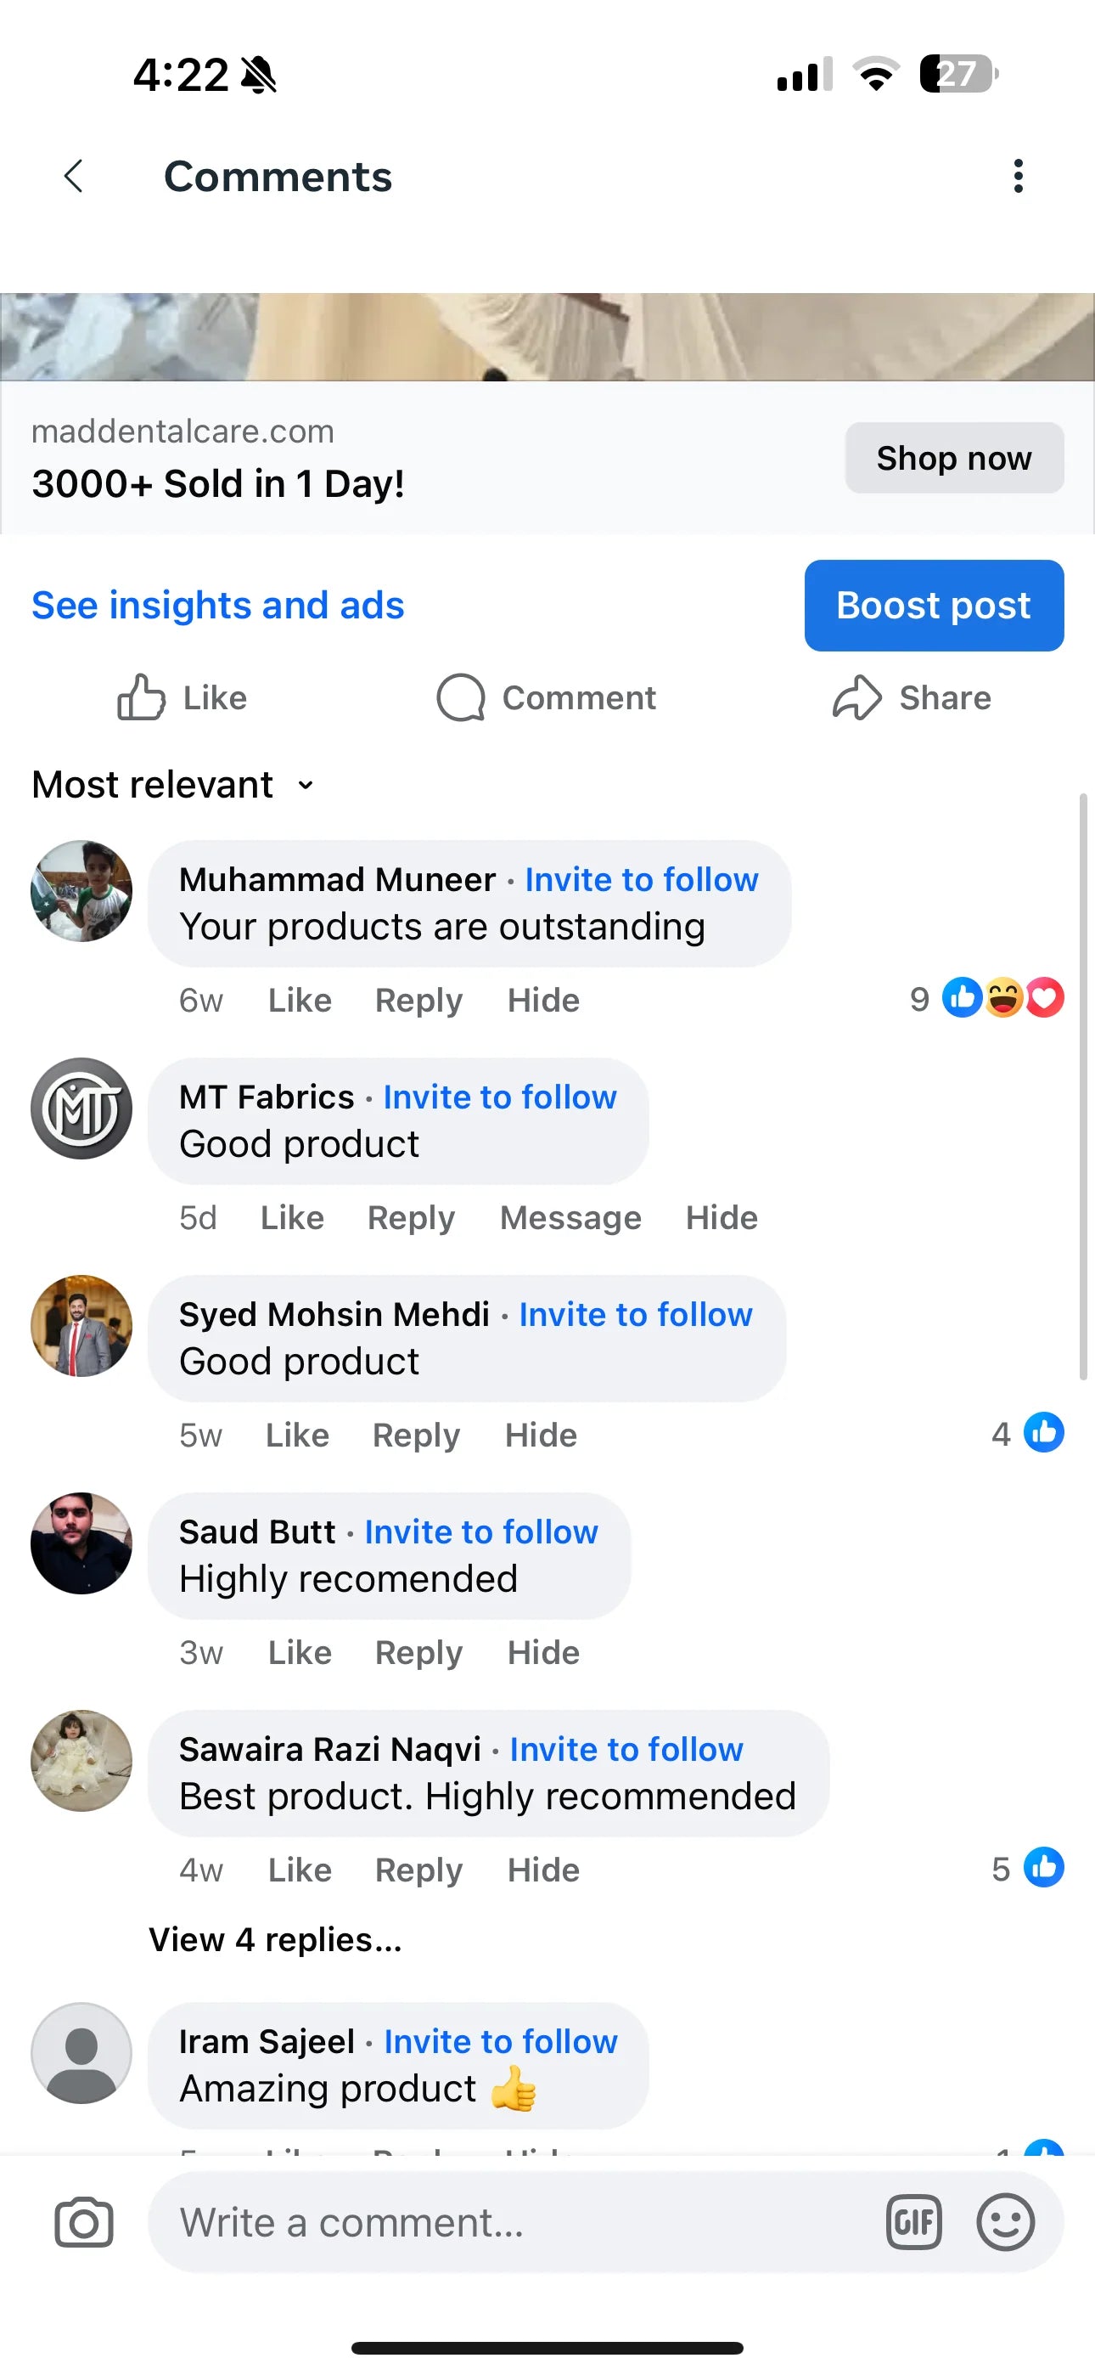Open the GIF picker icon
The width and height of the screenshot is (1095, 2375).
click(x=913, y=2222)
